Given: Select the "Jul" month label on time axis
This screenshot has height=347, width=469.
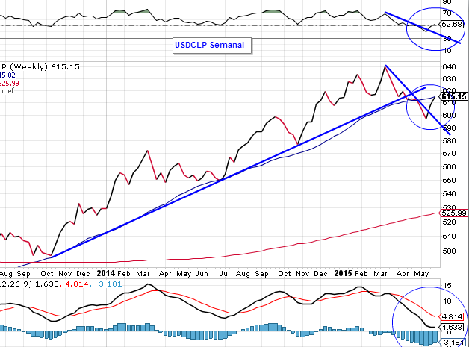Looking at the screenshot, I should point(224,274).
